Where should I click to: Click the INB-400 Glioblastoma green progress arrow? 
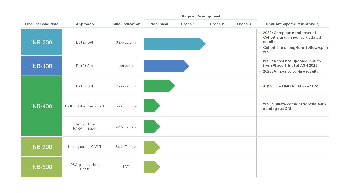159,86
